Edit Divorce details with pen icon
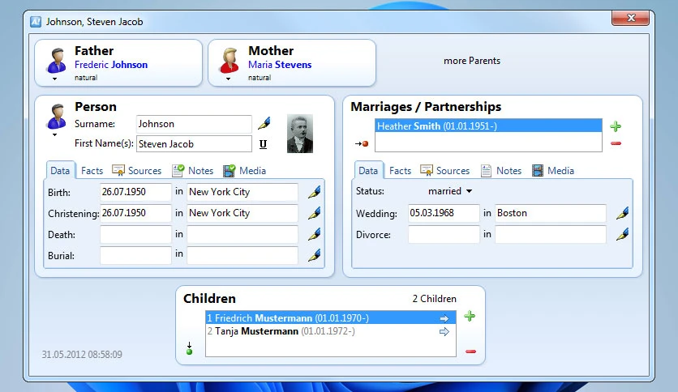Image resolution: width=678 pixels, height=392 pixels. pyautogui.click(x=622, y=234)
